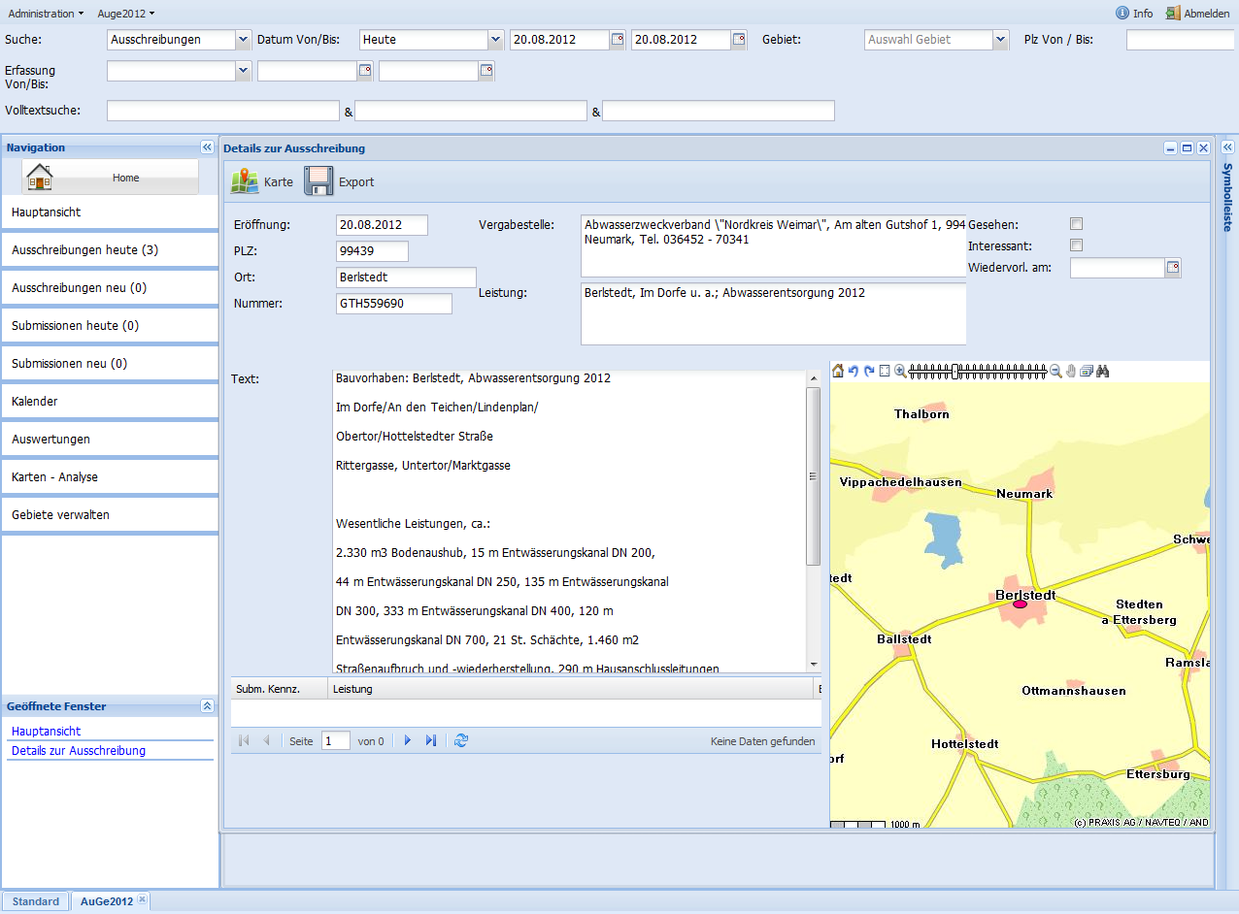This screenshot has width=1239, height=914.
Task: Check the Gesehen checkbox
Action: pyautogui.click(x=1076, y=224)
